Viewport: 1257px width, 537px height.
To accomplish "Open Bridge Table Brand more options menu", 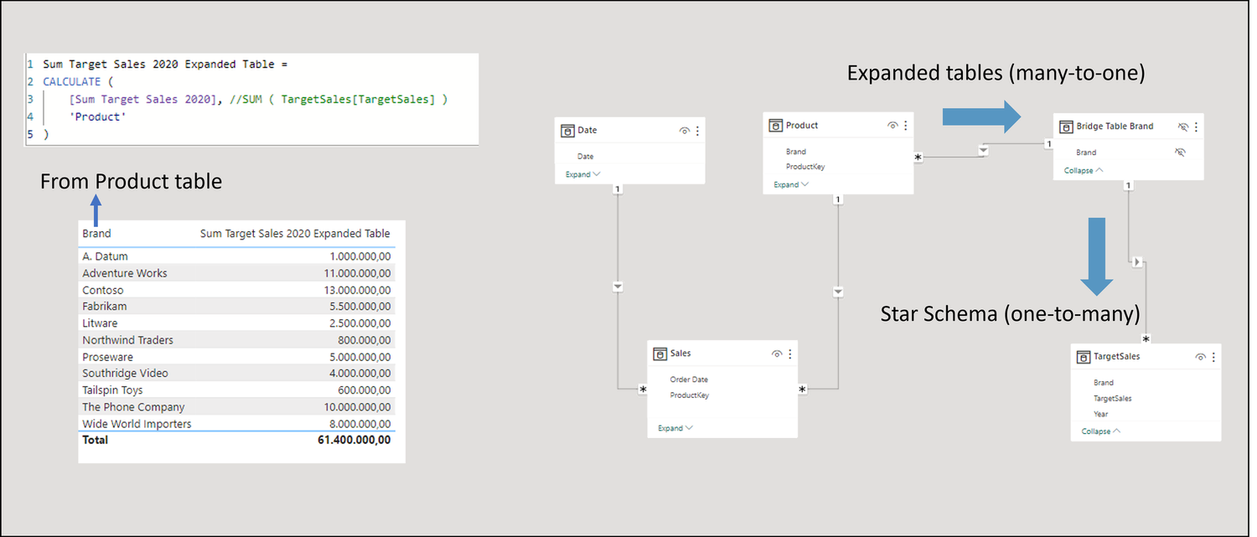I will pyautogui.click(x=1196, y=127).
